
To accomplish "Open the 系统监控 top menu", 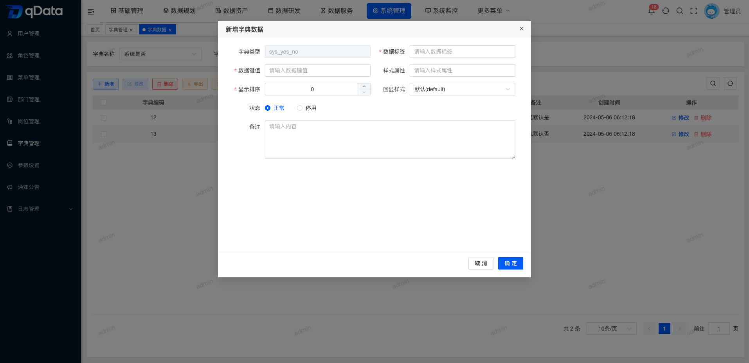I will (441, 11).
